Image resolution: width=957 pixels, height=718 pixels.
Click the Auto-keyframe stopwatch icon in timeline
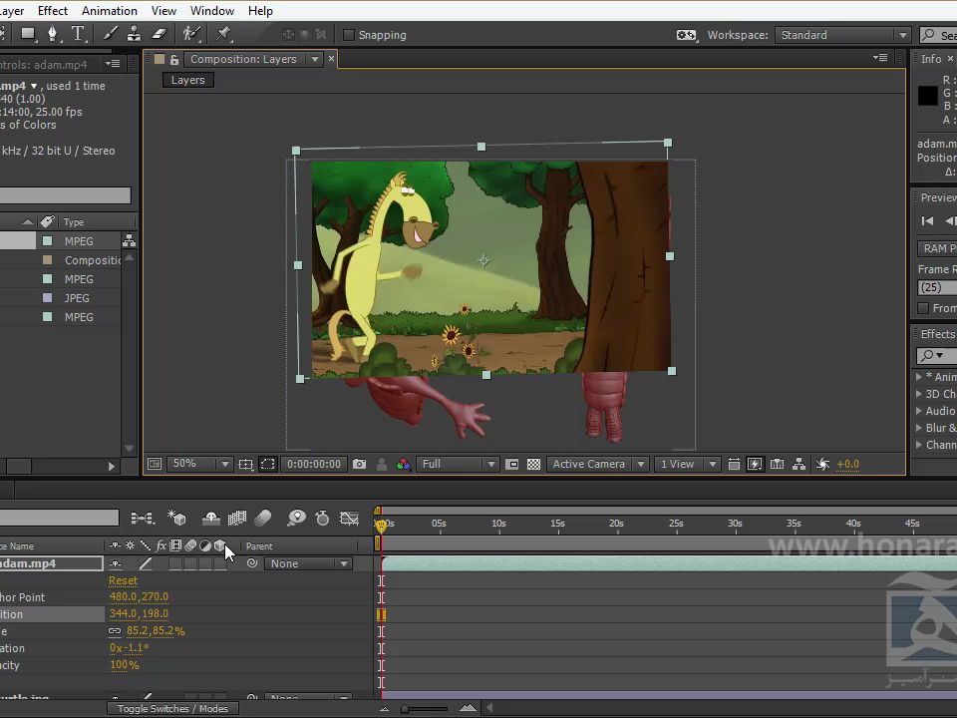coord(322,519)
